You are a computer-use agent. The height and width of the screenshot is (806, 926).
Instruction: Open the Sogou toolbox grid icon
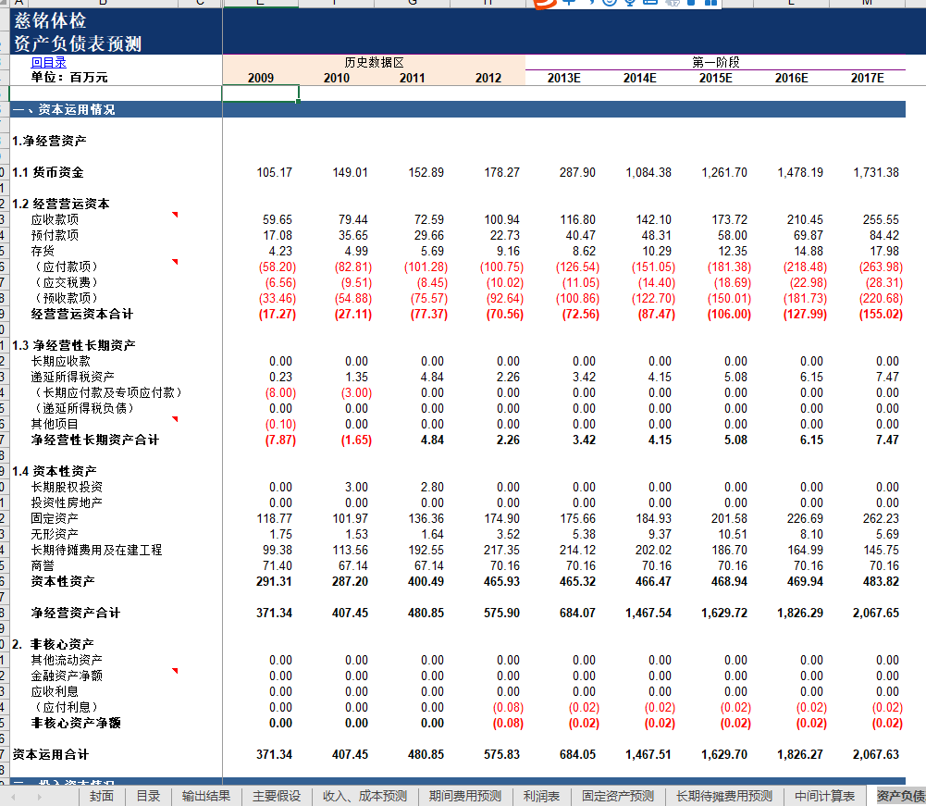(x=710, y=3)
